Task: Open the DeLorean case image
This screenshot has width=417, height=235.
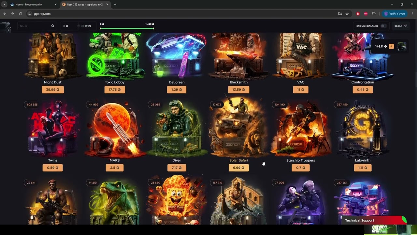Action: (177, 55)
